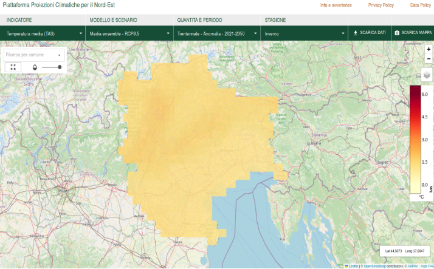Open the OpenStreetMap attribution link
Image resolution: width=434 pixels, height=269 pixels.
pos(376,266)
